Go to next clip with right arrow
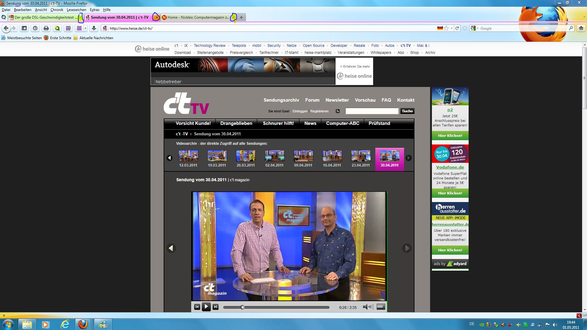587x330 pixels. pos(407,248)
